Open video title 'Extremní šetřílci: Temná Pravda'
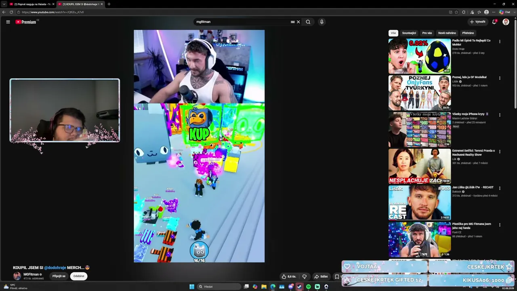 click(x=473, y=153)
